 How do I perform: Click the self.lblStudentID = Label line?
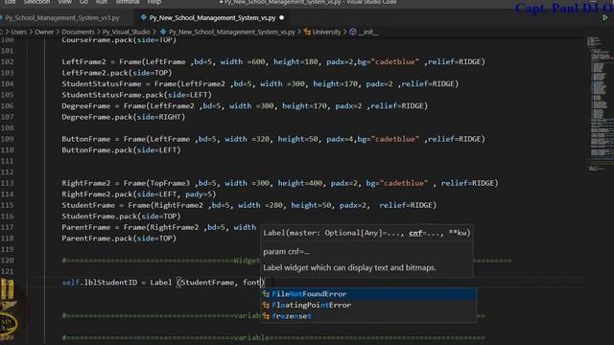(x=163, y=283)
